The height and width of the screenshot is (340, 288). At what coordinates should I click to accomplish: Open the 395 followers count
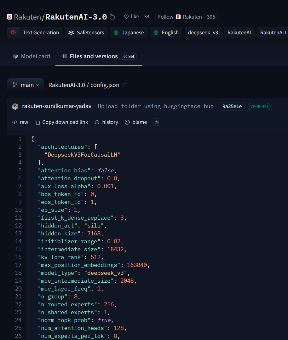click(211, 17)
